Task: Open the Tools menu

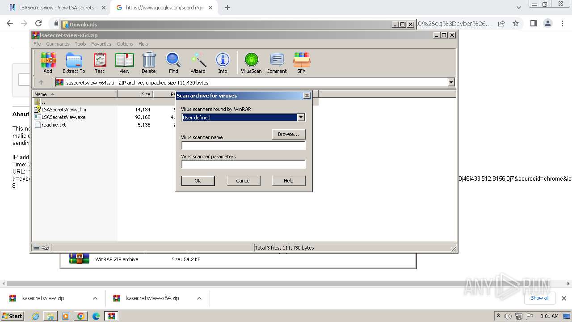Action: 80,44
